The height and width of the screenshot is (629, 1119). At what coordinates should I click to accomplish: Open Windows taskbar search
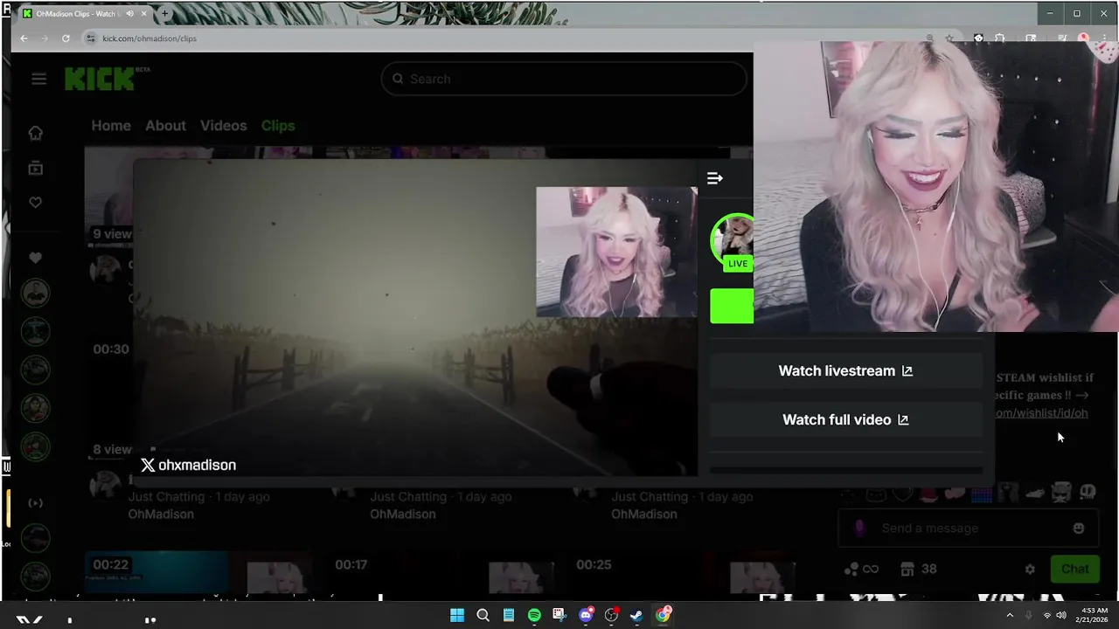coord(483,615)
